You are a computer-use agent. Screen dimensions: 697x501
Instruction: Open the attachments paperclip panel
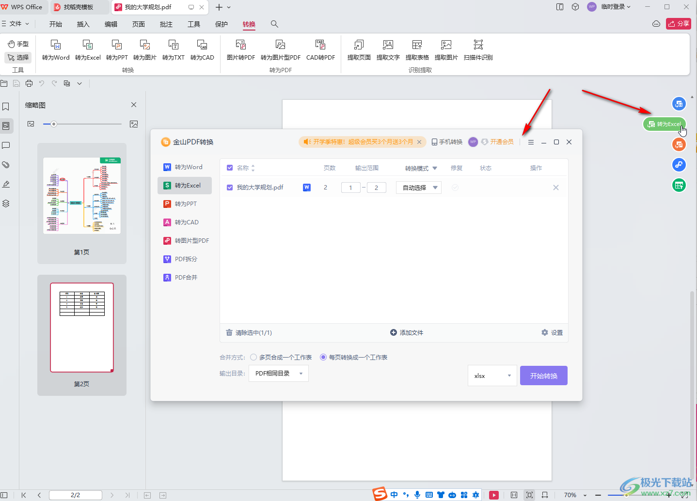[x=6, y=165]
